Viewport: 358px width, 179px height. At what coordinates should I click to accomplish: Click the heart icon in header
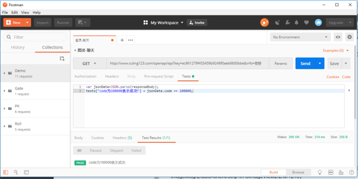tap(306, 22)
